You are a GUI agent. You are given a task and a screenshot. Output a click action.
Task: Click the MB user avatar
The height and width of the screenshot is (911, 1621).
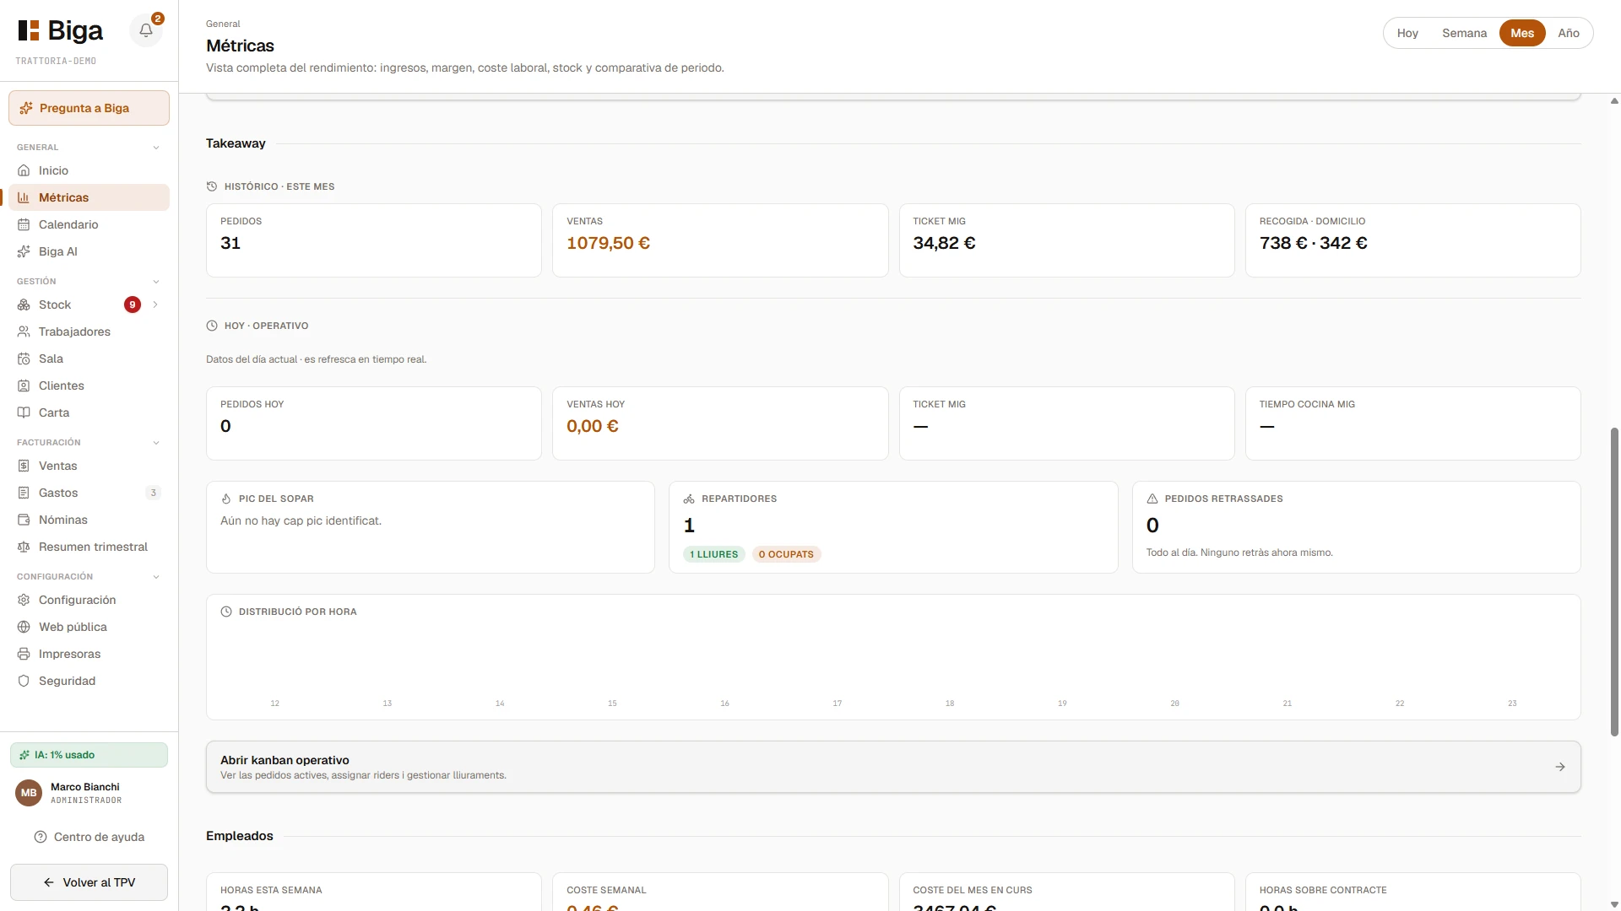click(29, 793)
